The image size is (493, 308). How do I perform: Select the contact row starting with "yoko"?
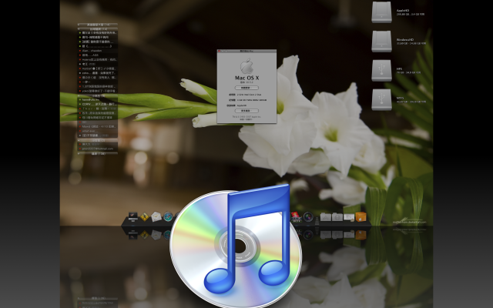click(98, 91)
